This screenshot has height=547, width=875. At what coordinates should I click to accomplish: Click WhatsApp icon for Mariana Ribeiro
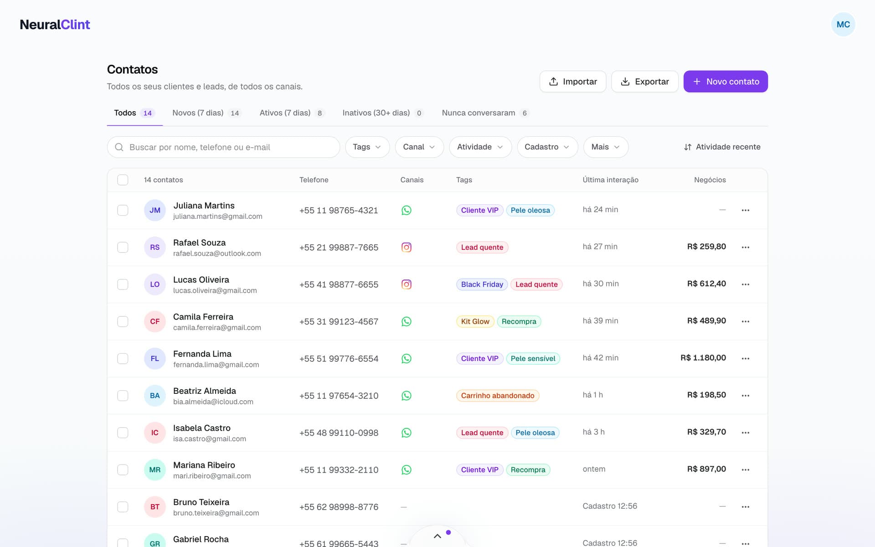click(406, 470)
